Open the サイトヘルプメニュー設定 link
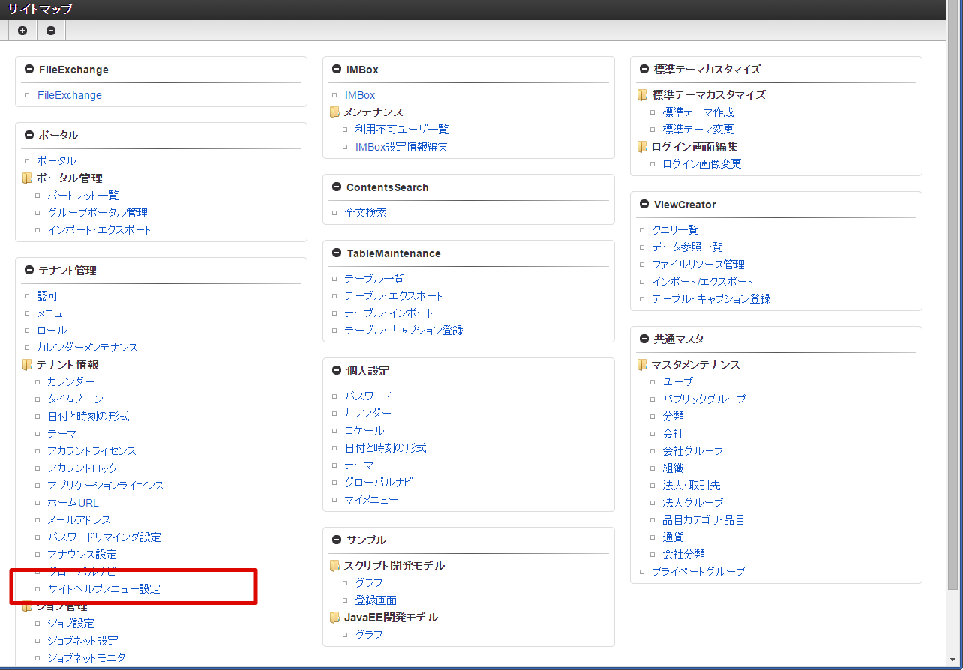 point(103,589)
